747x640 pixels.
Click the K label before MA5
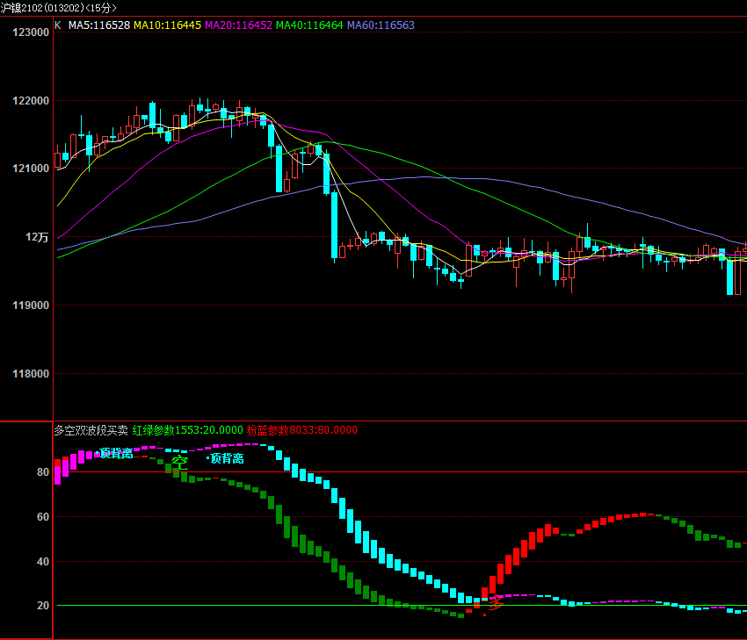click(x=58, y=25)
